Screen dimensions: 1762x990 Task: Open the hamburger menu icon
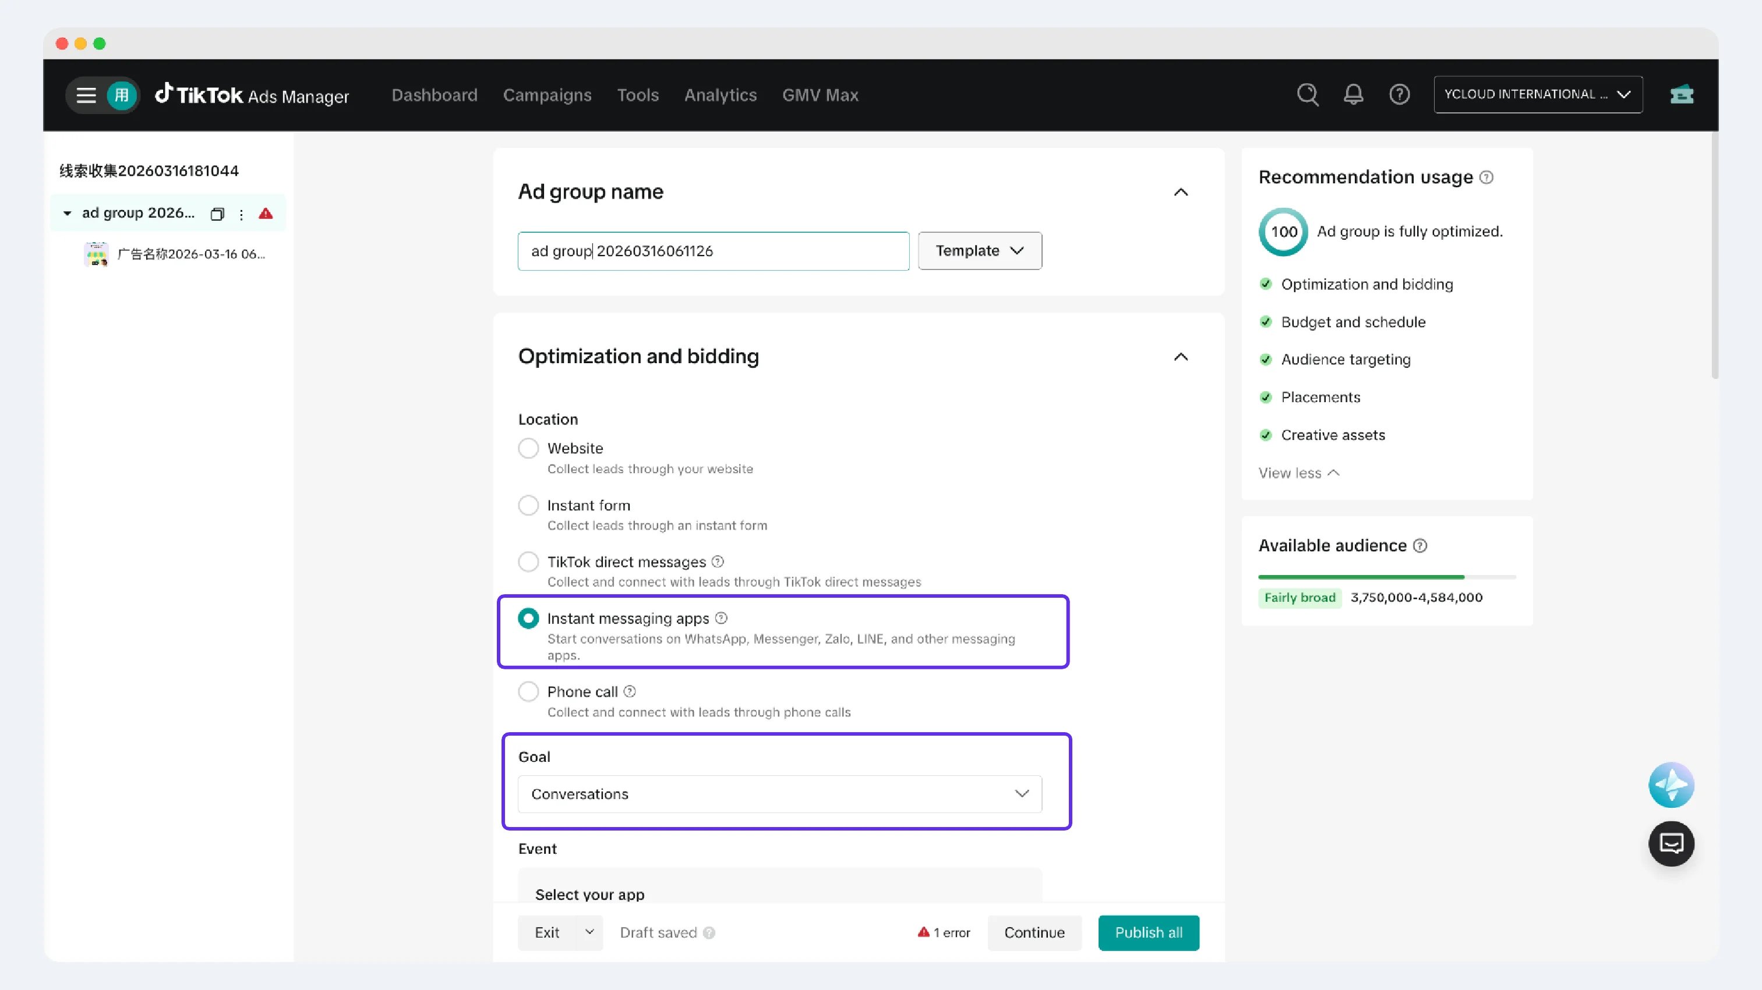point(86,95)
